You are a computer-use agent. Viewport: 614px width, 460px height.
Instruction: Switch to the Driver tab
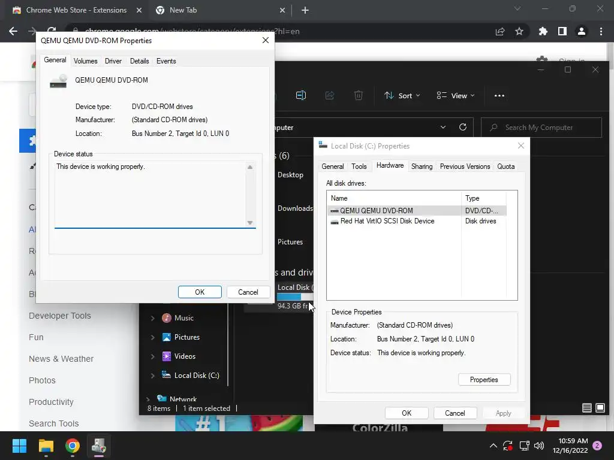pyautogui.click(x=113, y=61)
